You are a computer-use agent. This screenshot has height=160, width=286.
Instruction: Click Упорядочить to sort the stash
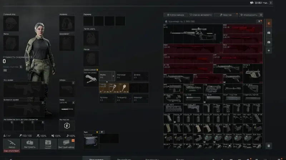tap(249, 15)
